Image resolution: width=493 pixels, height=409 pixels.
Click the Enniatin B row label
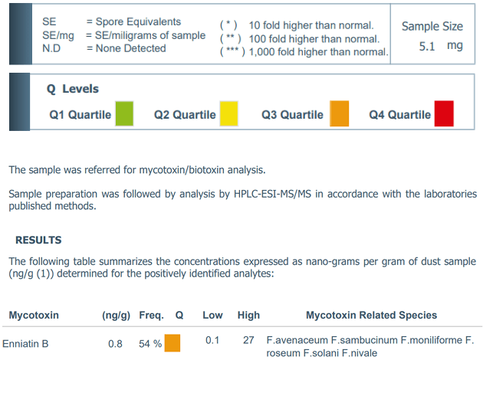pyautogui.click(x=25, y=344)
